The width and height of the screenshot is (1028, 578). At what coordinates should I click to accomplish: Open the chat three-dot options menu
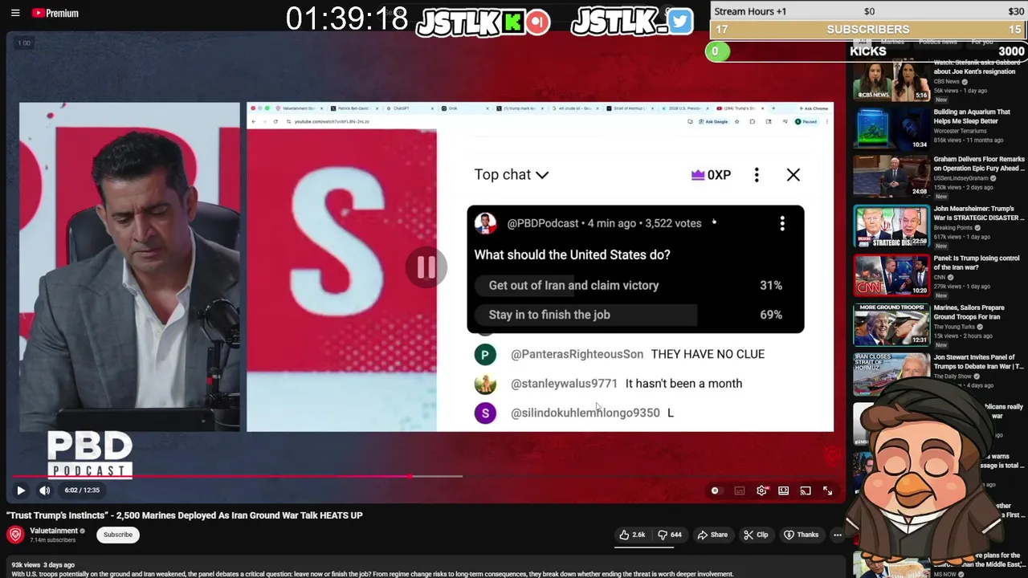pos(757,175)
